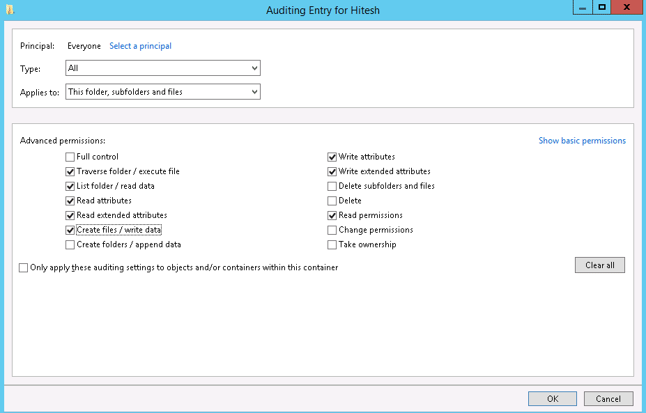Image resolution: width=646 pixels, height=413 pixels.
Task: Maximize the Auditing Entry window
Action: [602, 7]
